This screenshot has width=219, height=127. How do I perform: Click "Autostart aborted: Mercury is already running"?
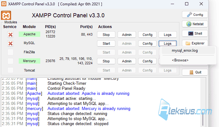point(89,109)
